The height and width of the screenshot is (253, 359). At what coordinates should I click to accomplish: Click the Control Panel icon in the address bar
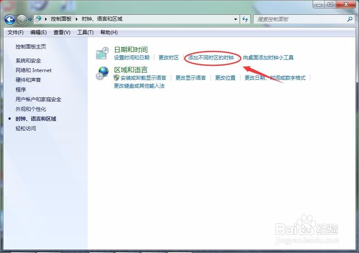point(38,19)
